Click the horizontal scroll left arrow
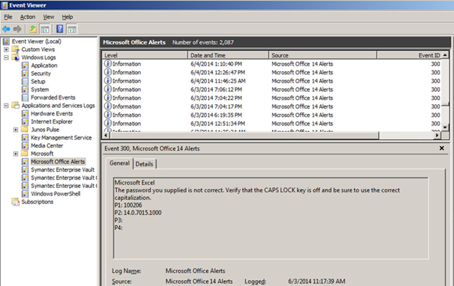Viewport: 454px width, 286px height. tap(106, 135)
